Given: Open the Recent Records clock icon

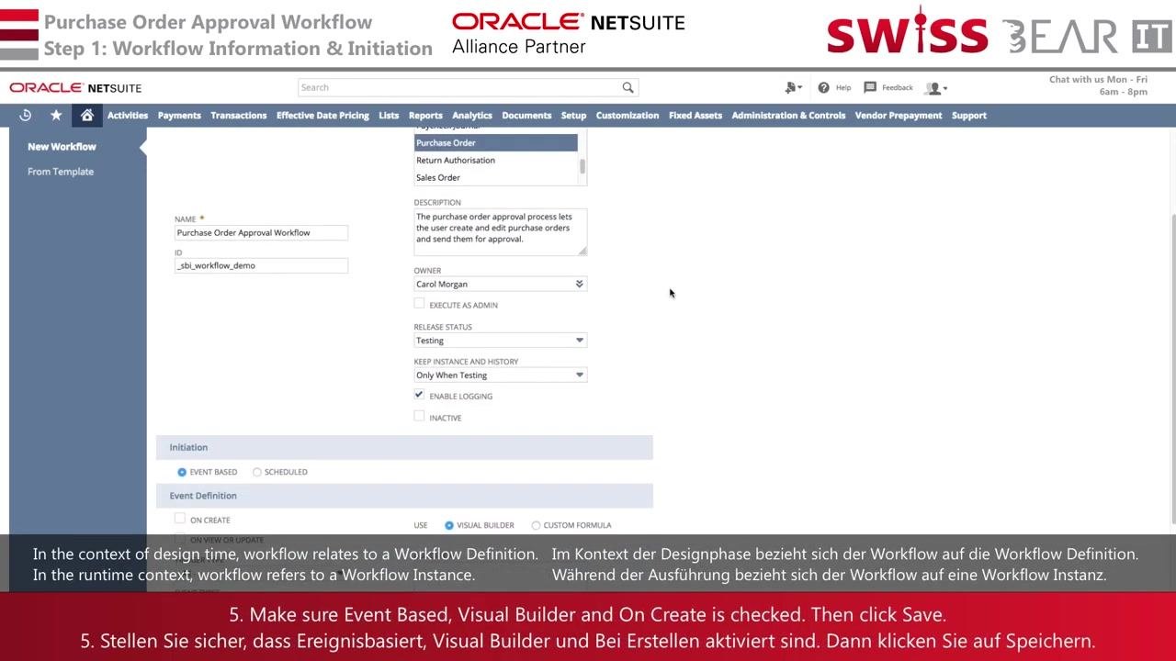Looking at the screenshot, I should click(25, 115).
